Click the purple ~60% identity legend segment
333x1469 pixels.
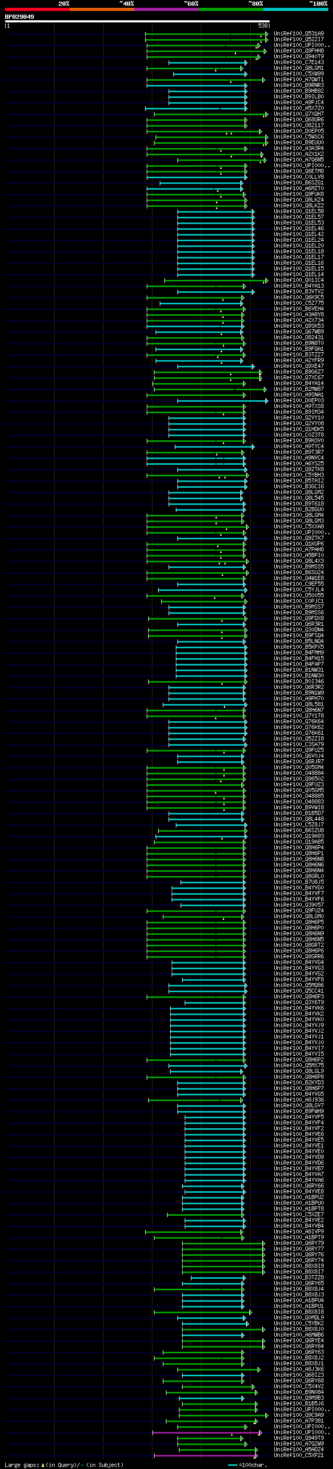click(x=167, y=9)
